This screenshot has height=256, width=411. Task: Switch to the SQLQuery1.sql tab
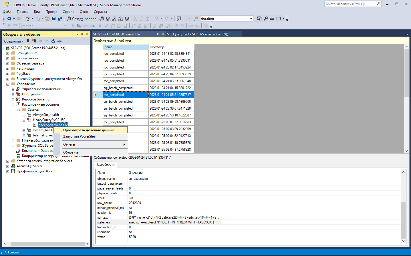pyautogui.click(x=198, y=34)
